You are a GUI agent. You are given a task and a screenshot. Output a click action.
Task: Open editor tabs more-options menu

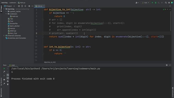[170, 6]
